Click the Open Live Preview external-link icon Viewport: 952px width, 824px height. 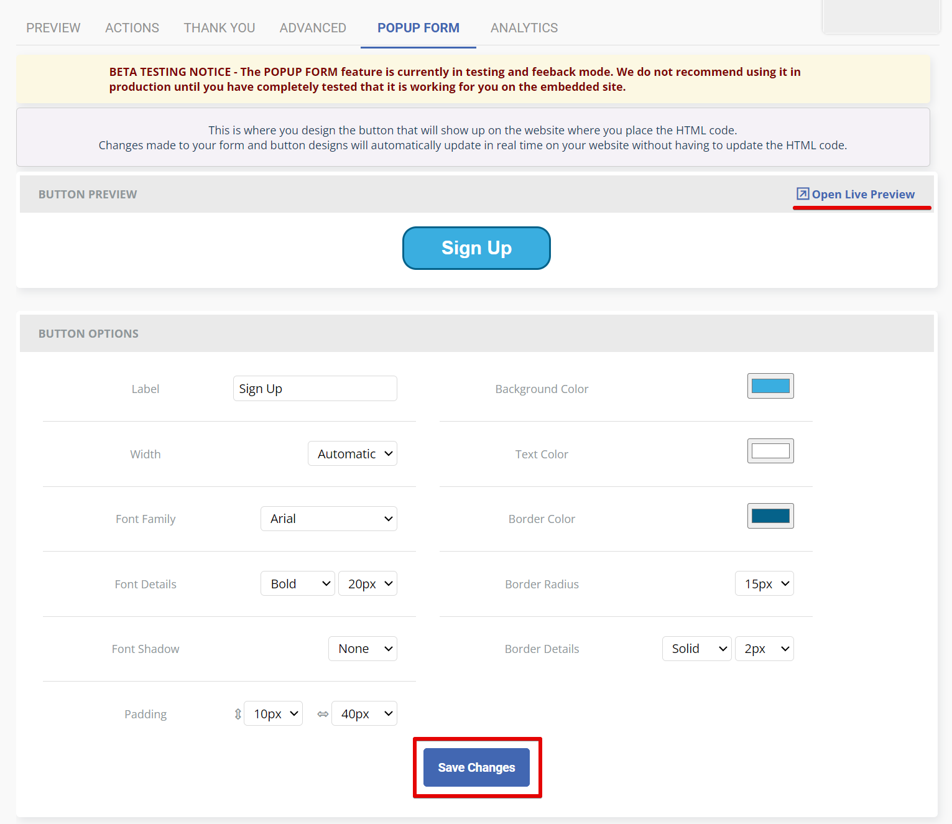click(x=803, y=194)
